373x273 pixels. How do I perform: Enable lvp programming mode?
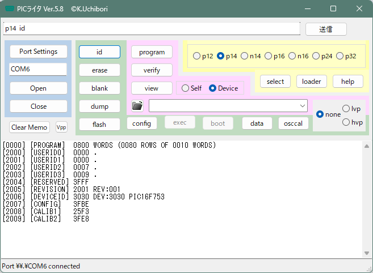pos(346,108)
